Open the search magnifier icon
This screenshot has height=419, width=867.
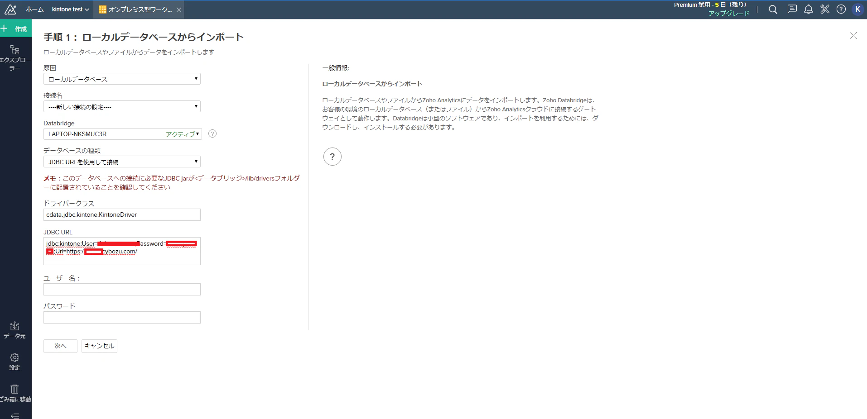click(x=773, y=10)
